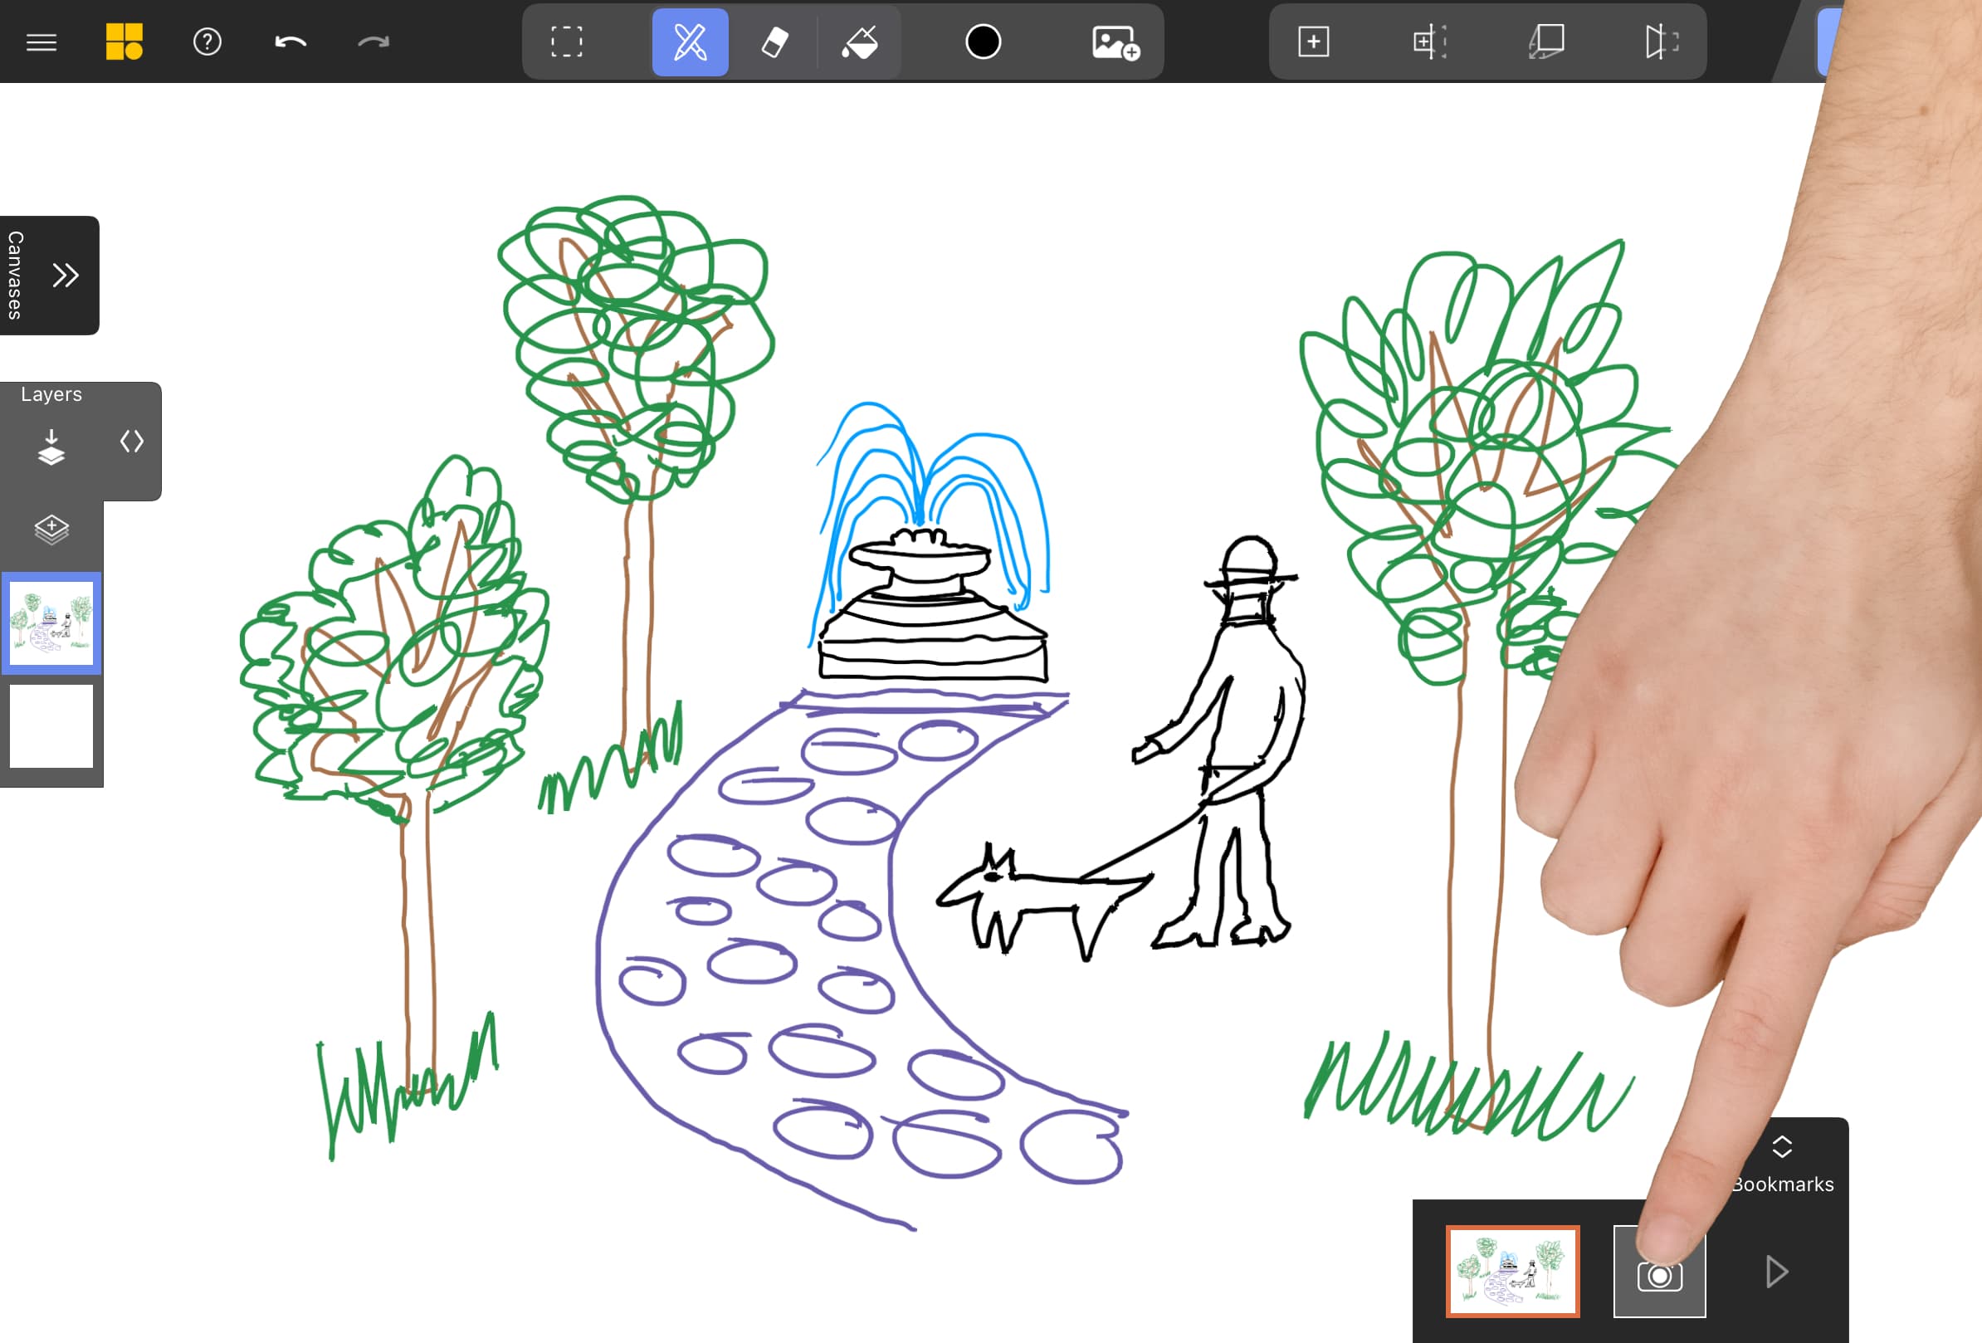This screenshot has width=1982, height=1343.
Task: Open the hamburger main menu
Action: 41,42
